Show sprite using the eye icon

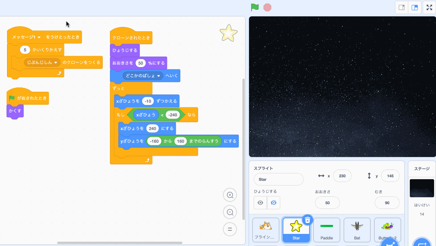(260, 203)
